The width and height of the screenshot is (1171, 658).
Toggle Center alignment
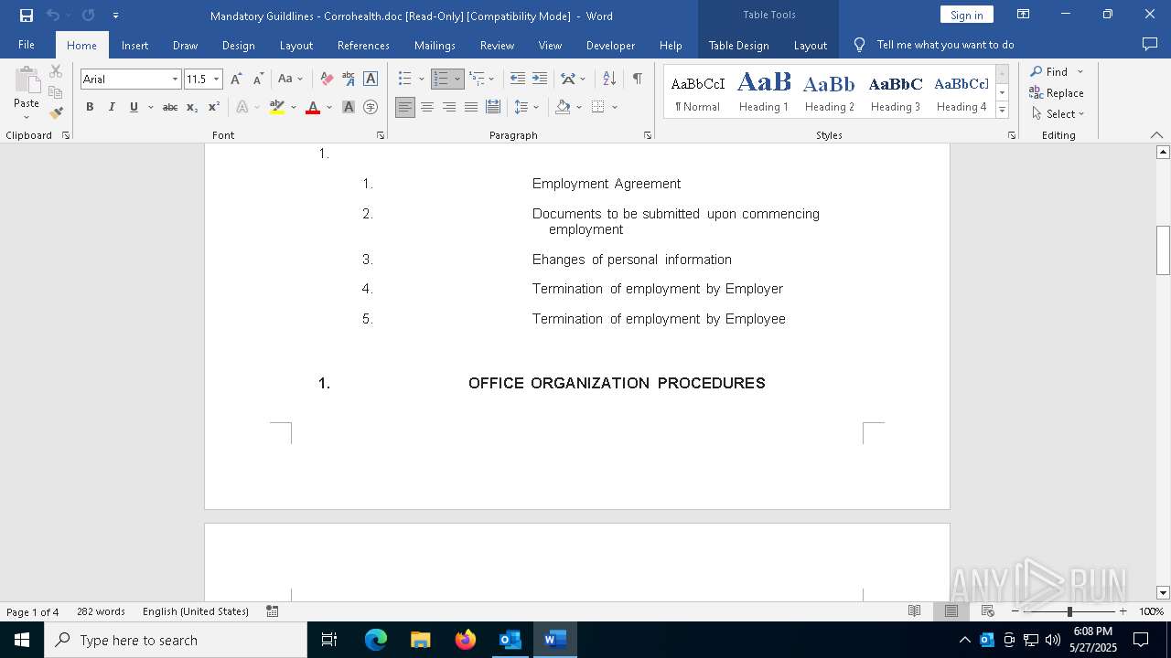(427, 107)
